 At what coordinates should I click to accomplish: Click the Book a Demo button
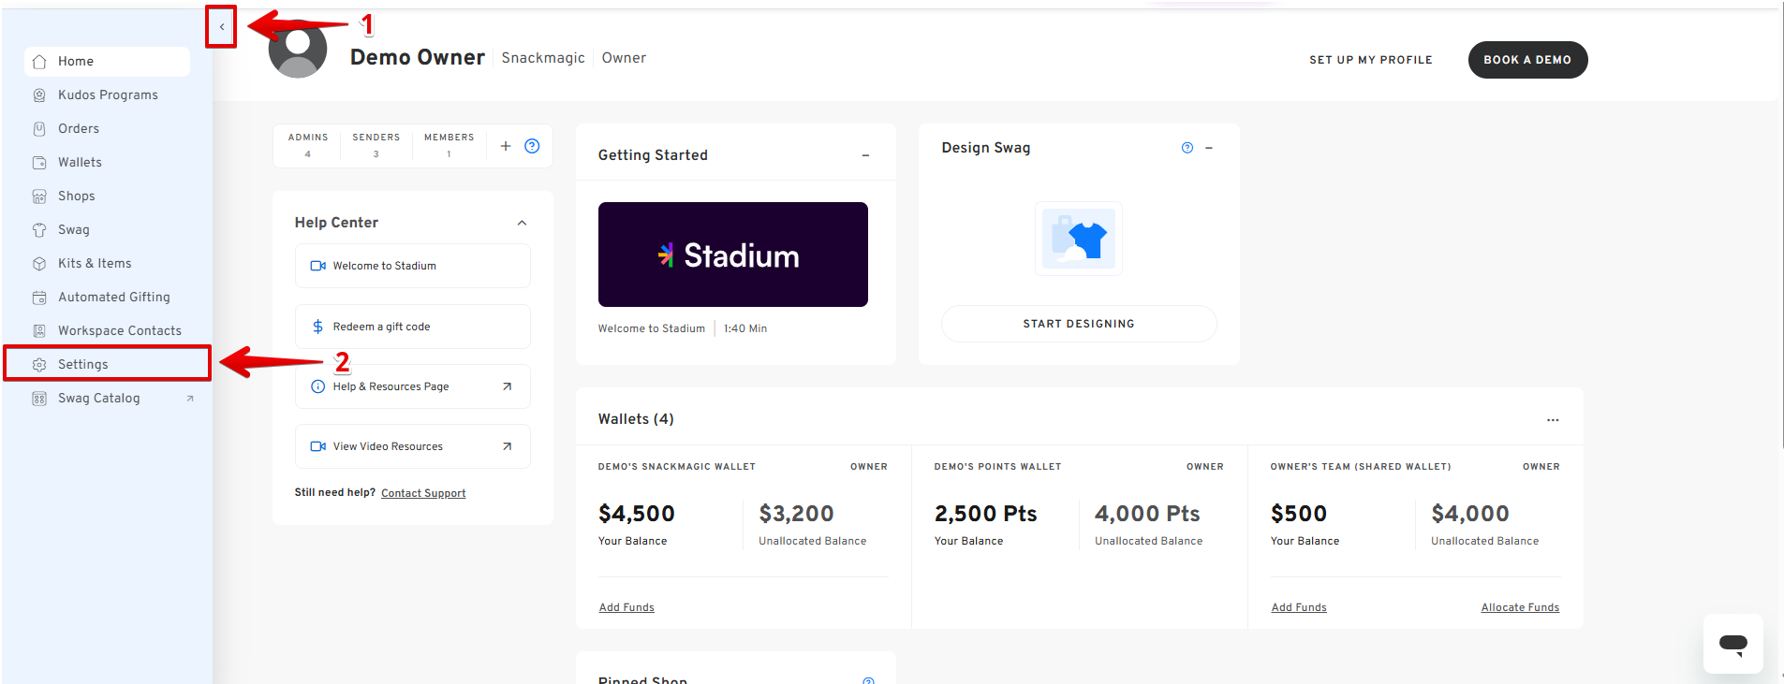coord(1527,60)
